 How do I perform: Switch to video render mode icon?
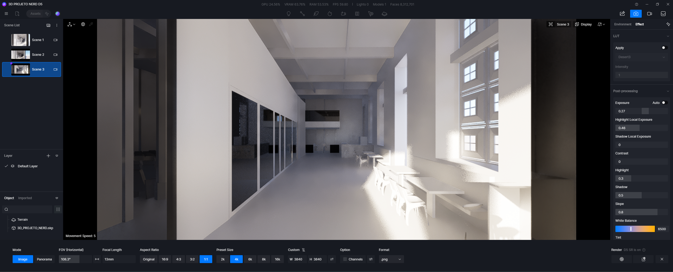click(649, 14)
